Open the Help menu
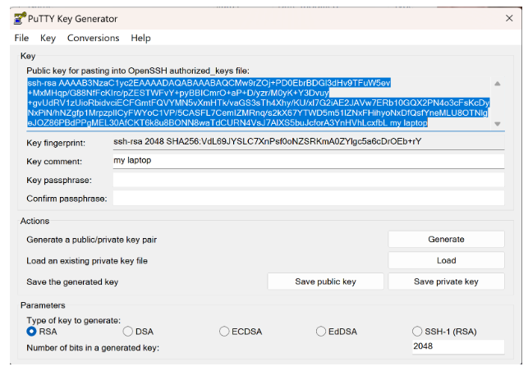Image resolution: width=528 pixels, height=371 pixels. click(x=140, y=38)
